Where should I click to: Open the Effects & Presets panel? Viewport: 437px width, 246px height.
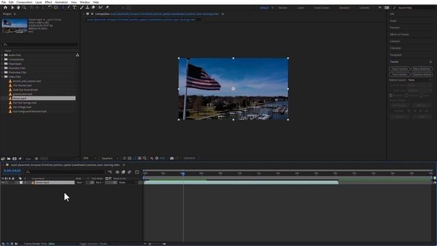coord(399,34)
